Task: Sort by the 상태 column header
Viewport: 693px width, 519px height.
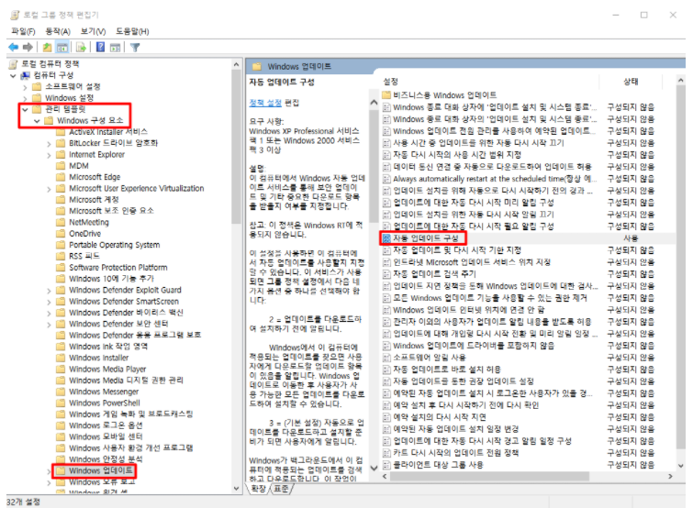Action: [x=631, y=82]
